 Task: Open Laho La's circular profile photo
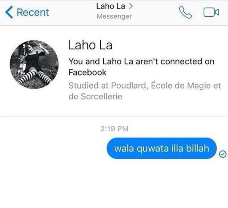tap(34, 65)
